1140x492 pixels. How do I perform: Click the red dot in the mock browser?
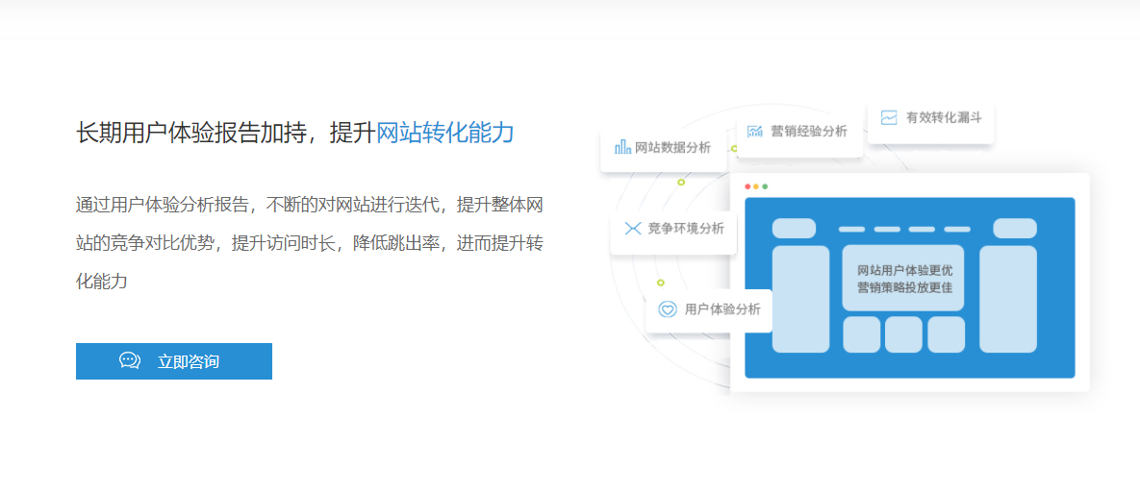point(747,186)
